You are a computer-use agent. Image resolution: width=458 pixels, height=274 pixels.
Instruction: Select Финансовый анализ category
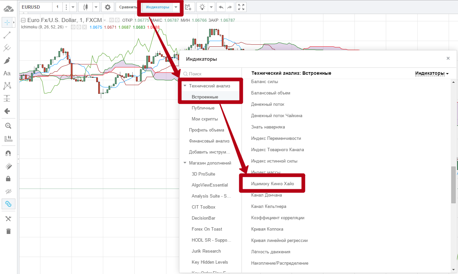(x=209, y=141)
